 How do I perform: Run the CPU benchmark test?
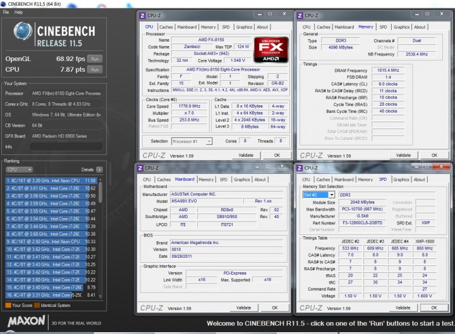coord(95,70)
